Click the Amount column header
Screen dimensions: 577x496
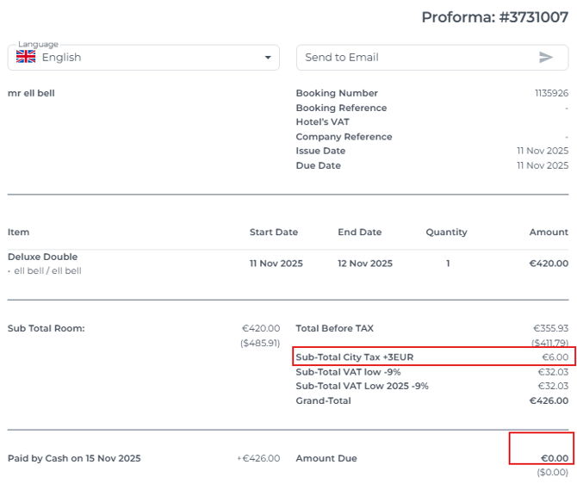(x=549, y=232)
